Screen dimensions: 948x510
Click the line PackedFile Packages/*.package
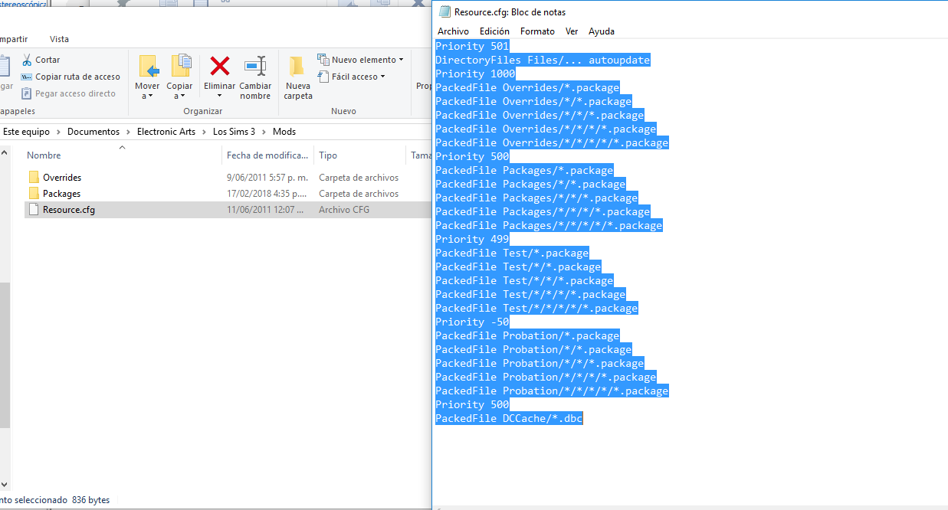tap(524, 171)
